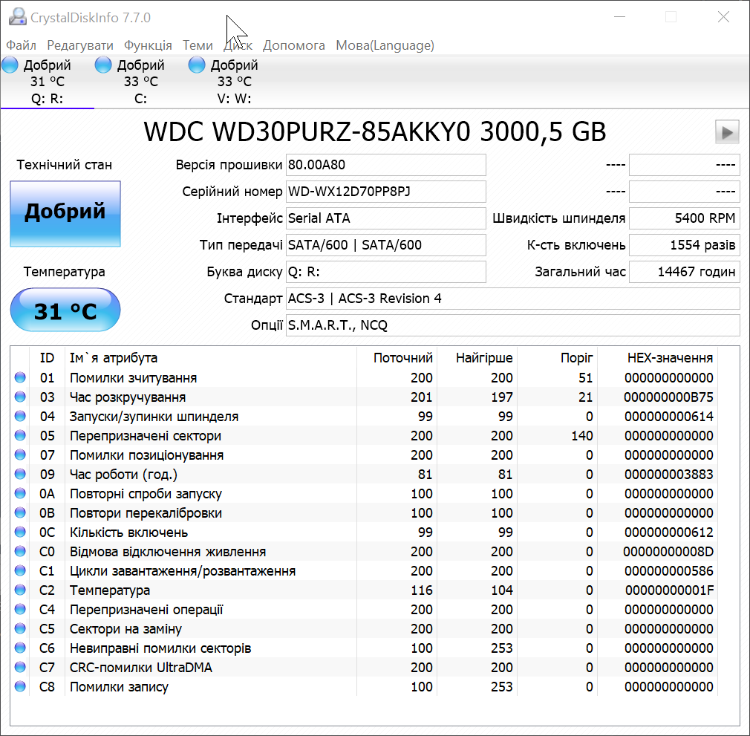Open the Диск menu
This screenshot has width=750, height=736.
238,45
